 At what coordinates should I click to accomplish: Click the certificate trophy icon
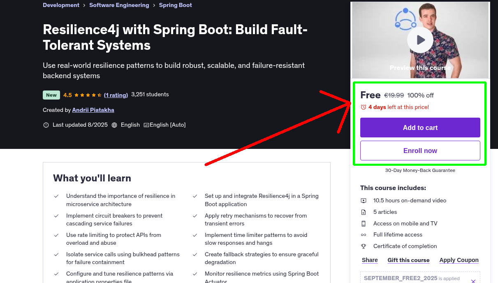pos(364,246)
